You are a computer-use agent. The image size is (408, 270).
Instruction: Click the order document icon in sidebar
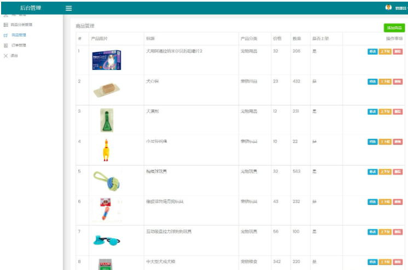tap(5, 45)
